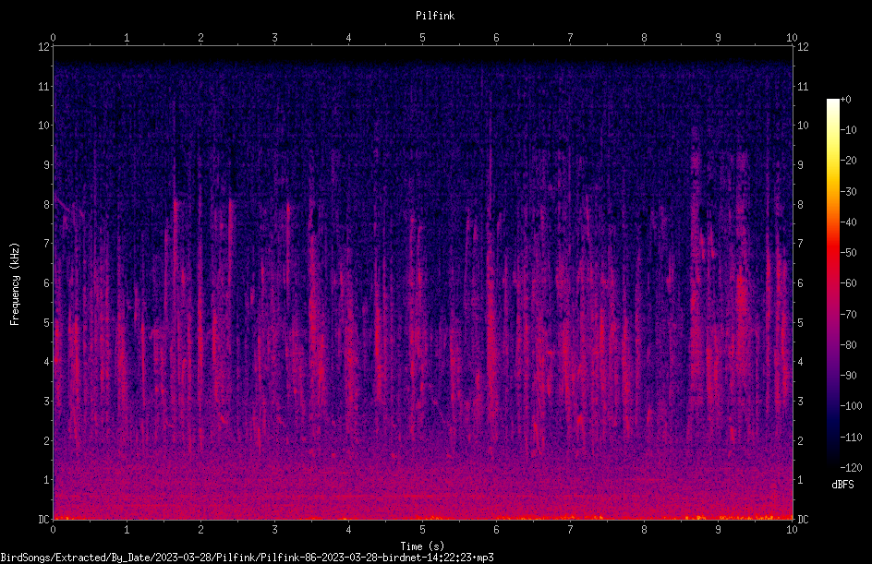Click the Pilfink title text

click(435, 16)
